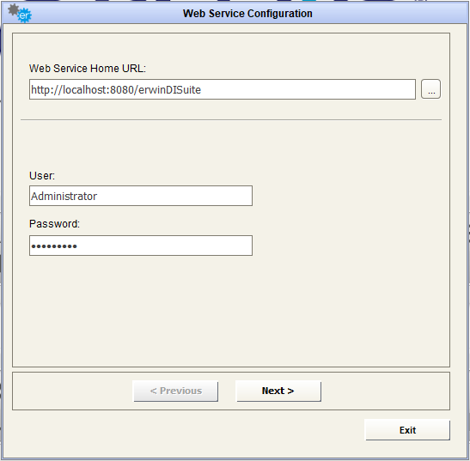Place cursor in the localhost:8080 URL text
This screenshot has width=470, height=461.
click(x=116, y=90)
